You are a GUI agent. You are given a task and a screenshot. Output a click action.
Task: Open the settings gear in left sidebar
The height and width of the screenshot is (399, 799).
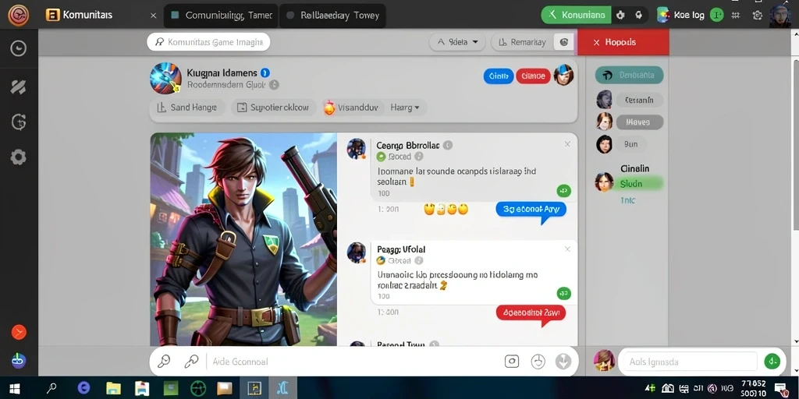coord(19,157)
